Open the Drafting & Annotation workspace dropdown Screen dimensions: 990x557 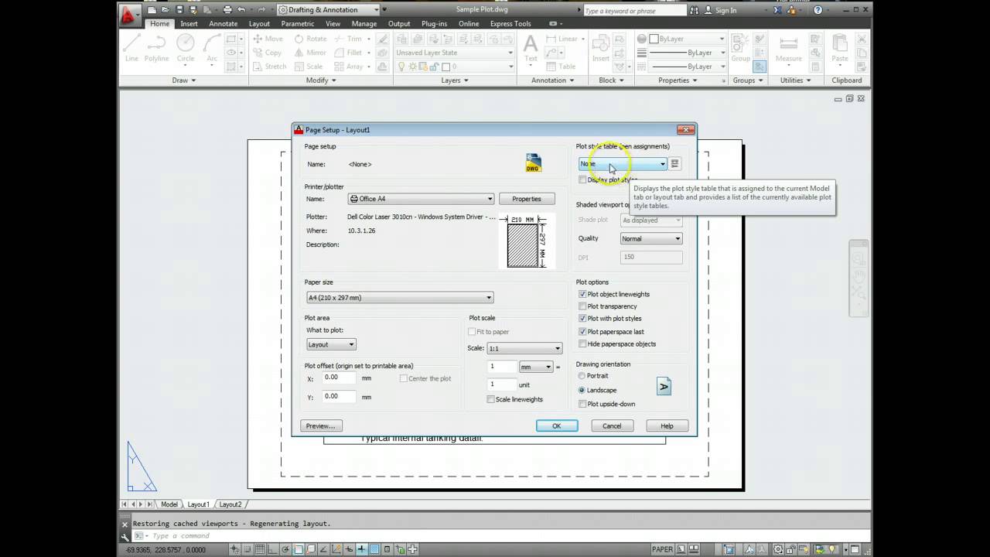pyautogui.click(x=328, y=10)
